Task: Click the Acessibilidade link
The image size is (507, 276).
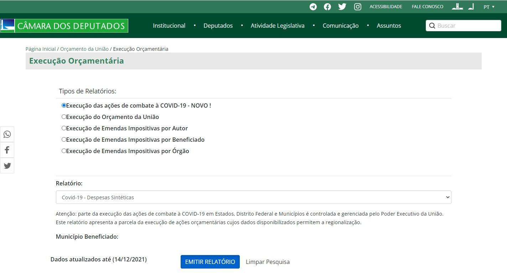Action: [x=386, y=7]
